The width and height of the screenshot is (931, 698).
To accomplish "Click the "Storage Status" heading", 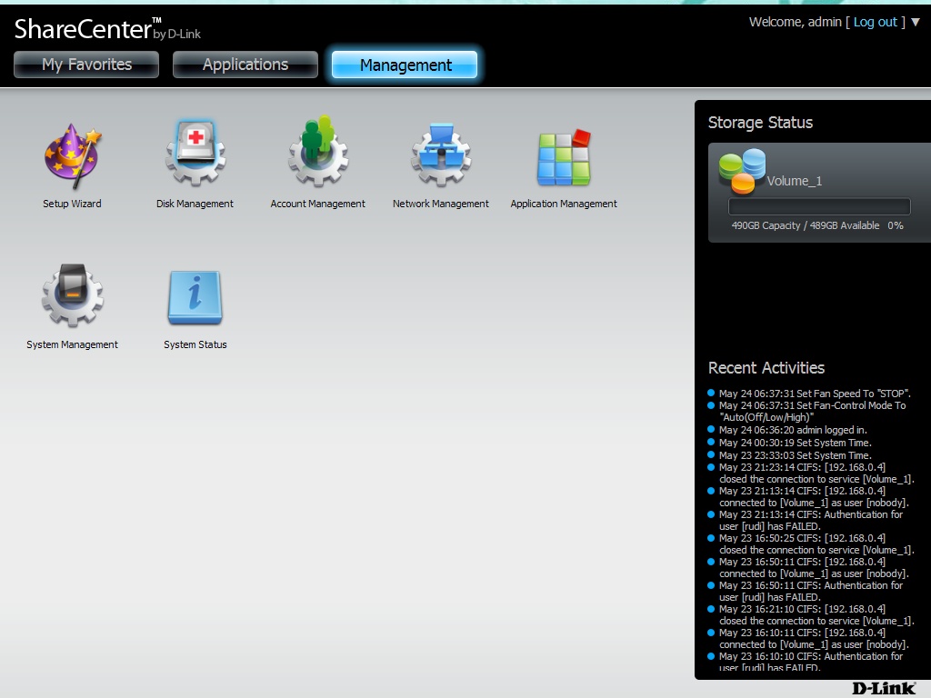I will [x=760, y=123].
